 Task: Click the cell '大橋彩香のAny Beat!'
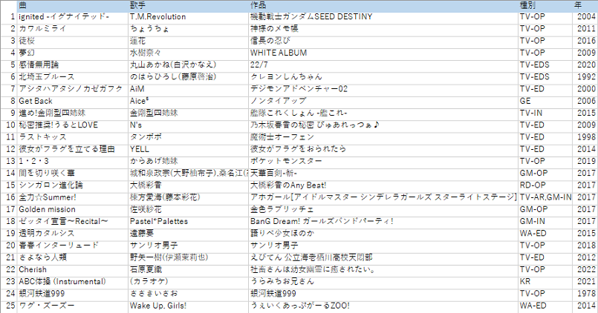pyautogui.click(x=383, y=185)
